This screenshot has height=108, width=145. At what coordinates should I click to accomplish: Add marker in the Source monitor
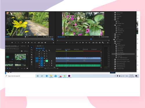point(12,43)
